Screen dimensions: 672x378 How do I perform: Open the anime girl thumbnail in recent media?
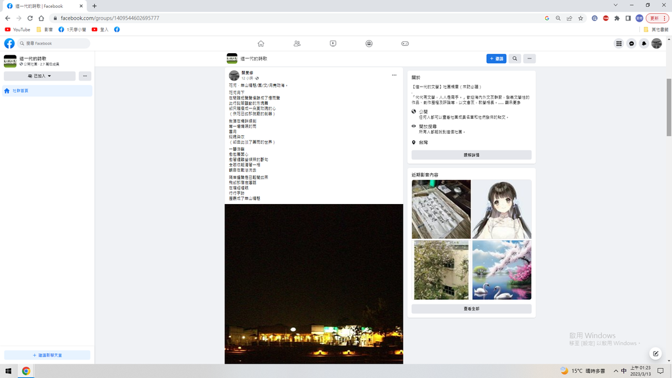(x=501, y=209)
